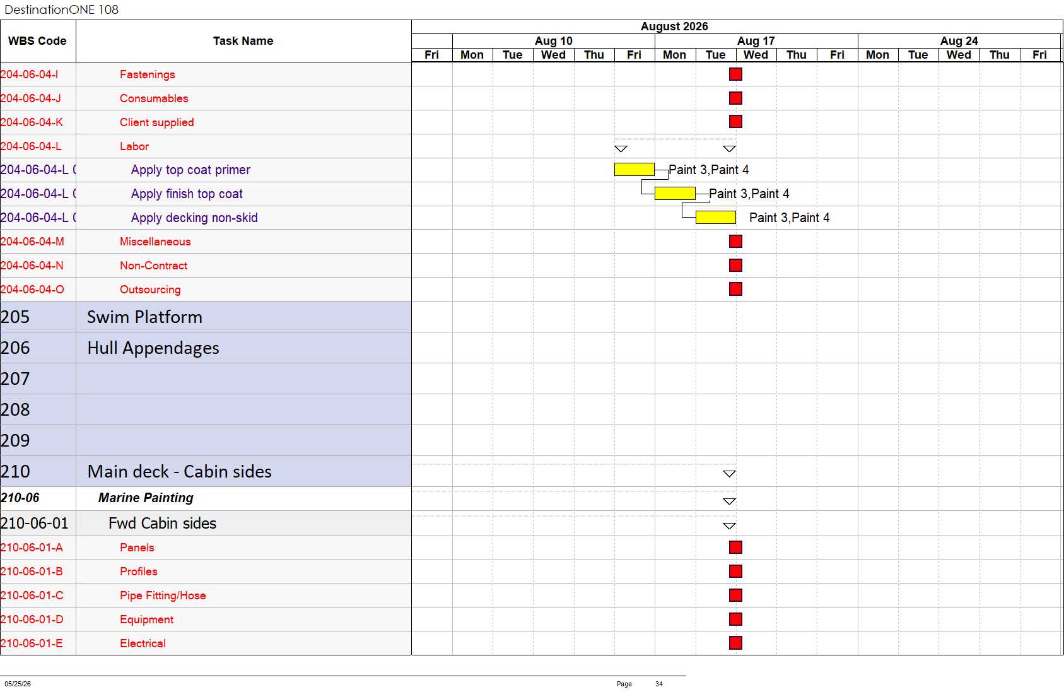Click the Main deck summary end triangle
Screen dimensions: 1064x692
[x=729, y=474]
